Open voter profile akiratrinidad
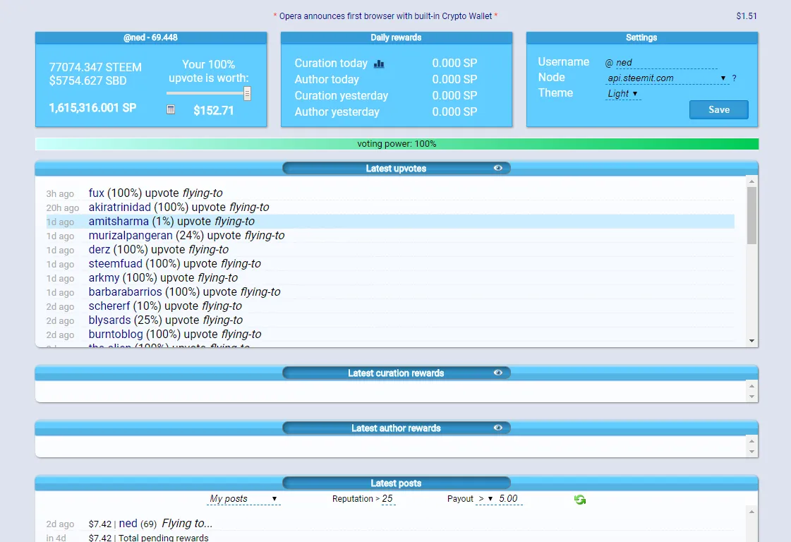 pos(119,207)
